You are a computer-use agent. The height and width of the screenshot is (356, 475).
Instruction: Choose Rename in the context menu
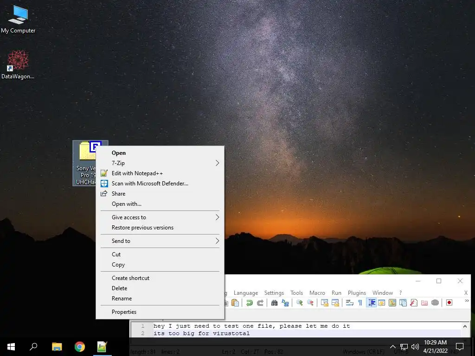[x=160, y=298]
